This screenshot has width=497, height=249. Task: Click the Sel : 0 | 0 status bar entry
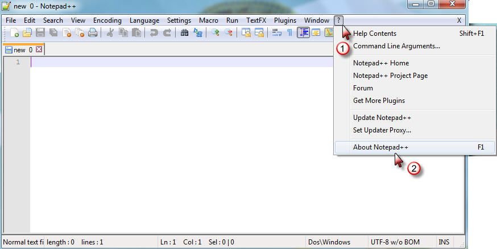221,242
